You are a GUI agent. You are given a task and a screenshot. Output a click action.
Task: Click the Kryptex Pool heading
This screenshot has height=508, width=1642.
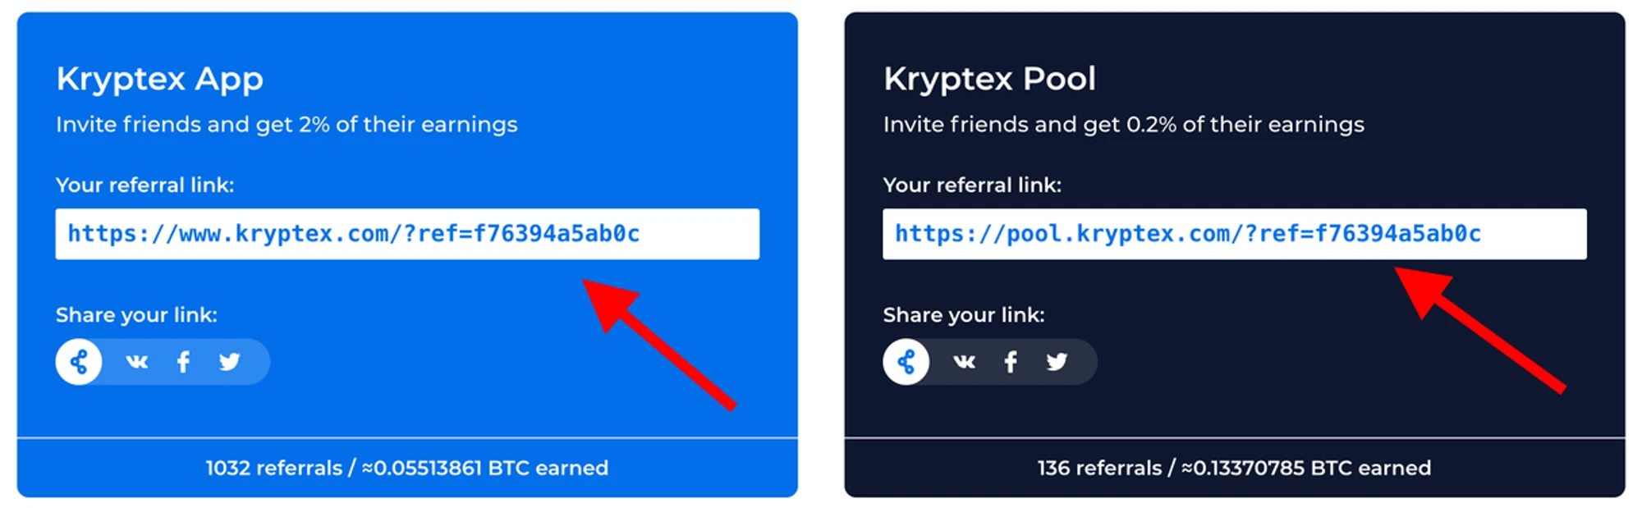[x=989, y=79]
